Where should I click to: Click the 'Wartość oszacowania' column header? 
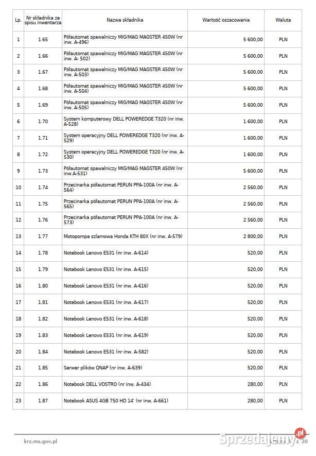pos(226,20)
